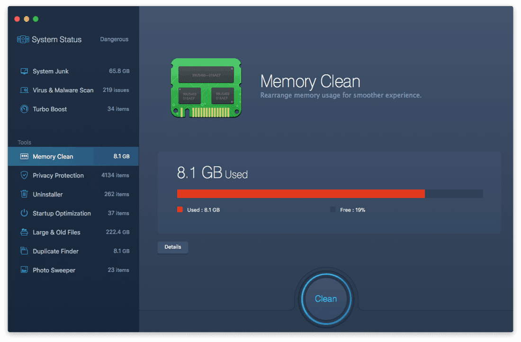Image resolution: width=521 pixels, height=342 pixels.
Task: Click the Virus & Malware Scan icon
Action: (x=24, y=90)
